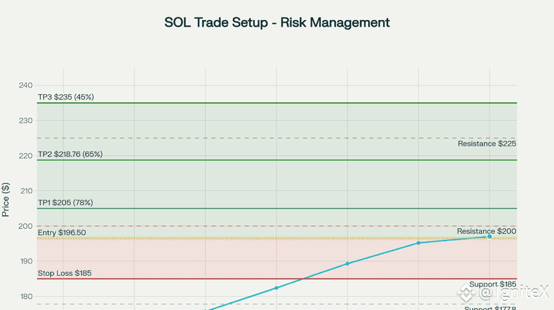
Task: Click the Binance logo watermark icon
Action: click(466, 293)
